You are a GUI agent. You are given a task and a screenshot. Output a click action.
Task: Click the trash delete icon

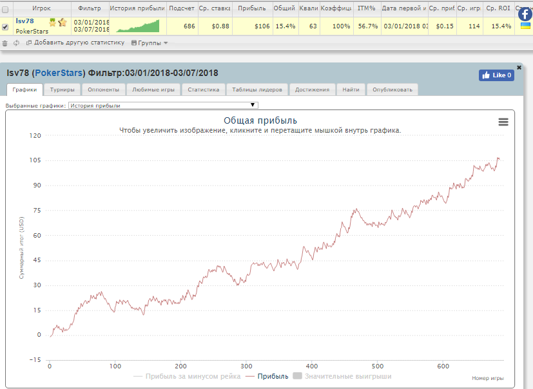5,43
